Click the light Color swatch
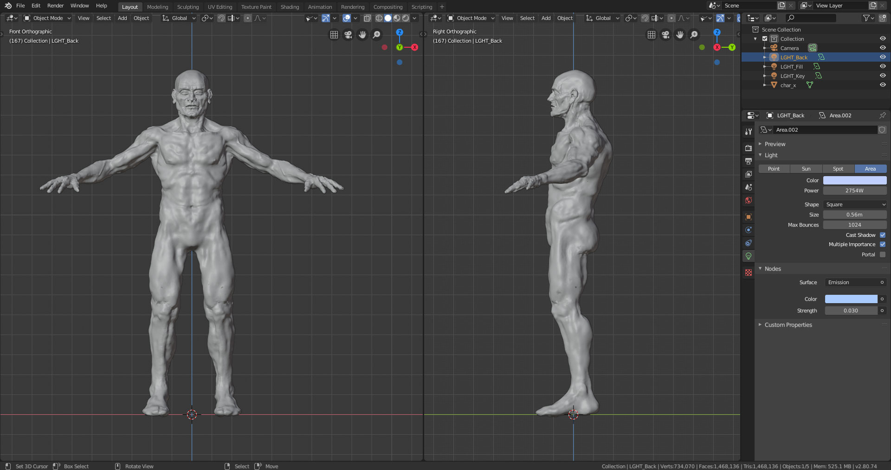This screenshot has width=891, height=470. tap(854, 180)
